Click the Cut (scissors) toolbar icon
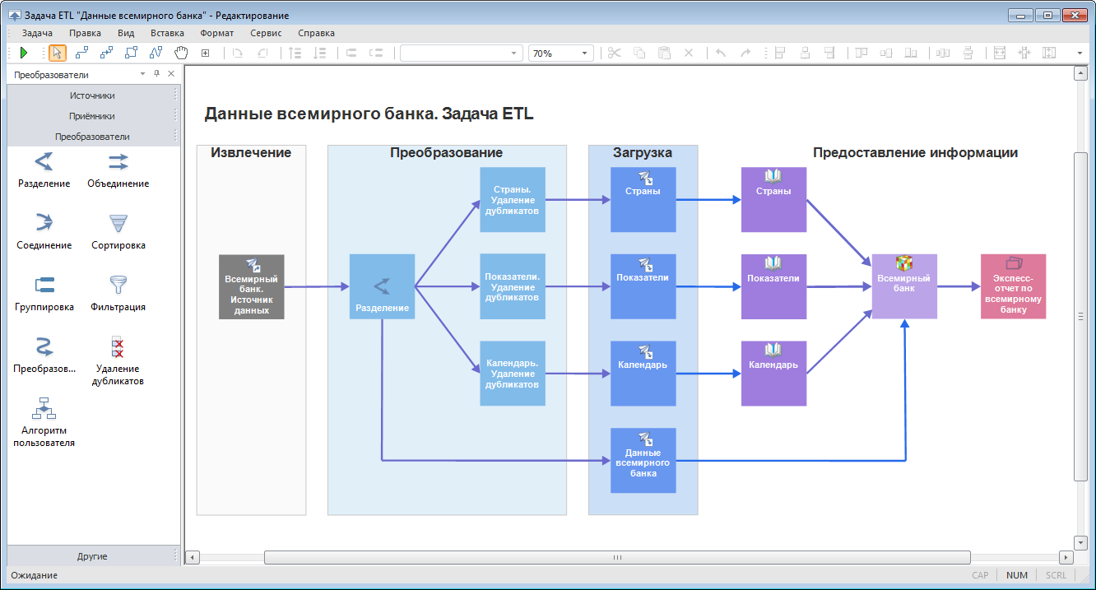This screenshot has height=590, width=1096. tap(614, 52)
